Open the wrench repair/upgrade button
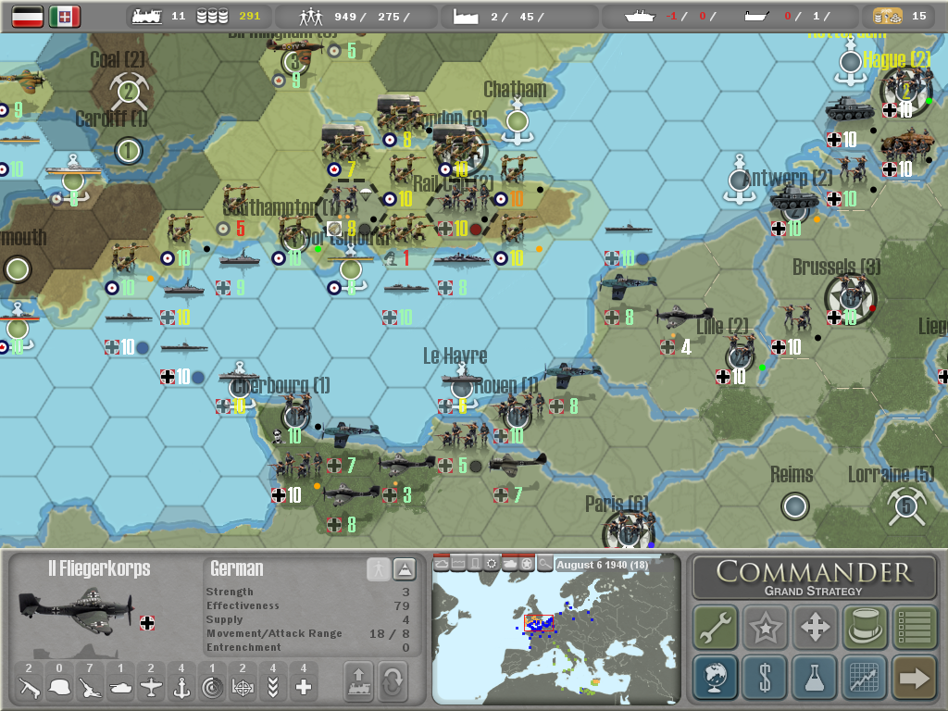 tap(715, 629)
